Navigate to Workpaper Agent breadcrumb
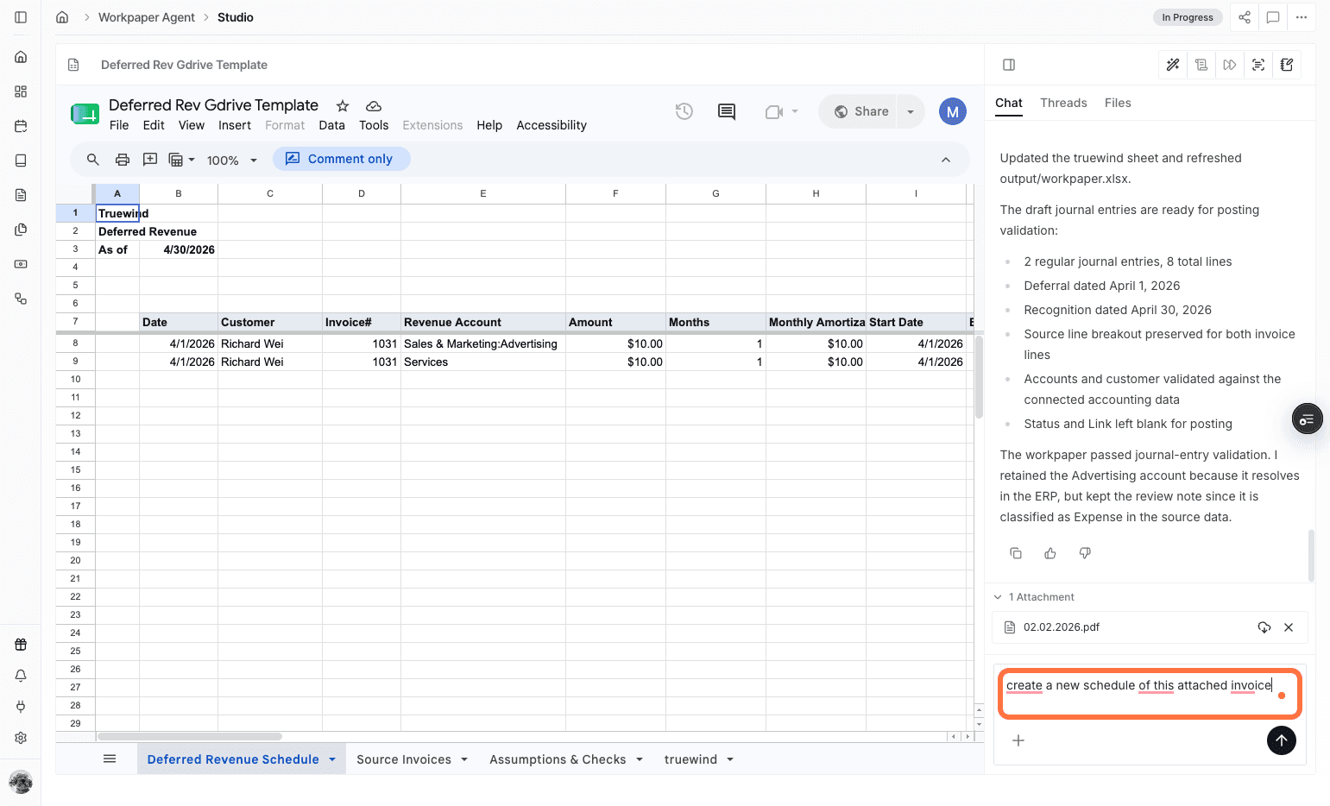Viewport: 1330px width, 806px height. [147, 17]
